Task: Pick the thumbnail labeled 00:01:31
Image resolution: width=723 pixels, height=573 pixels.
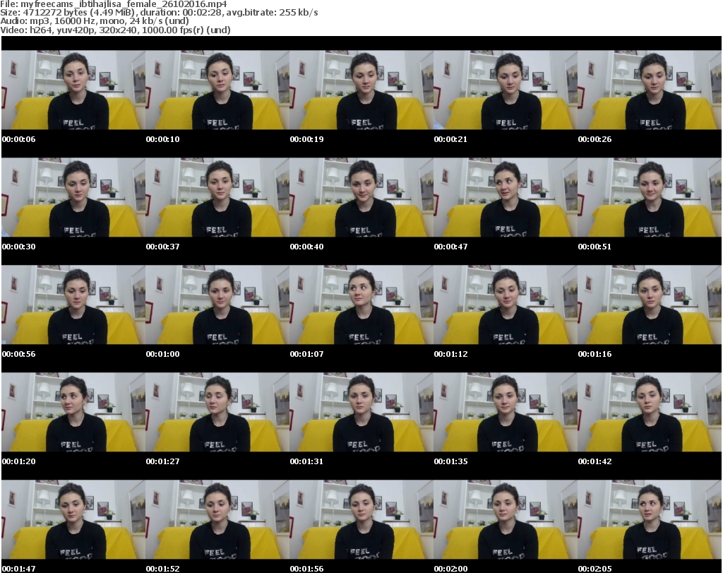Action: tap(361, 412)
